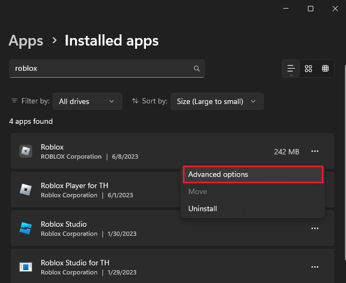The width and height of the screenshot is (346, 283).
Task: Click the 1/29/2023 install date
Action: (122, 272)
